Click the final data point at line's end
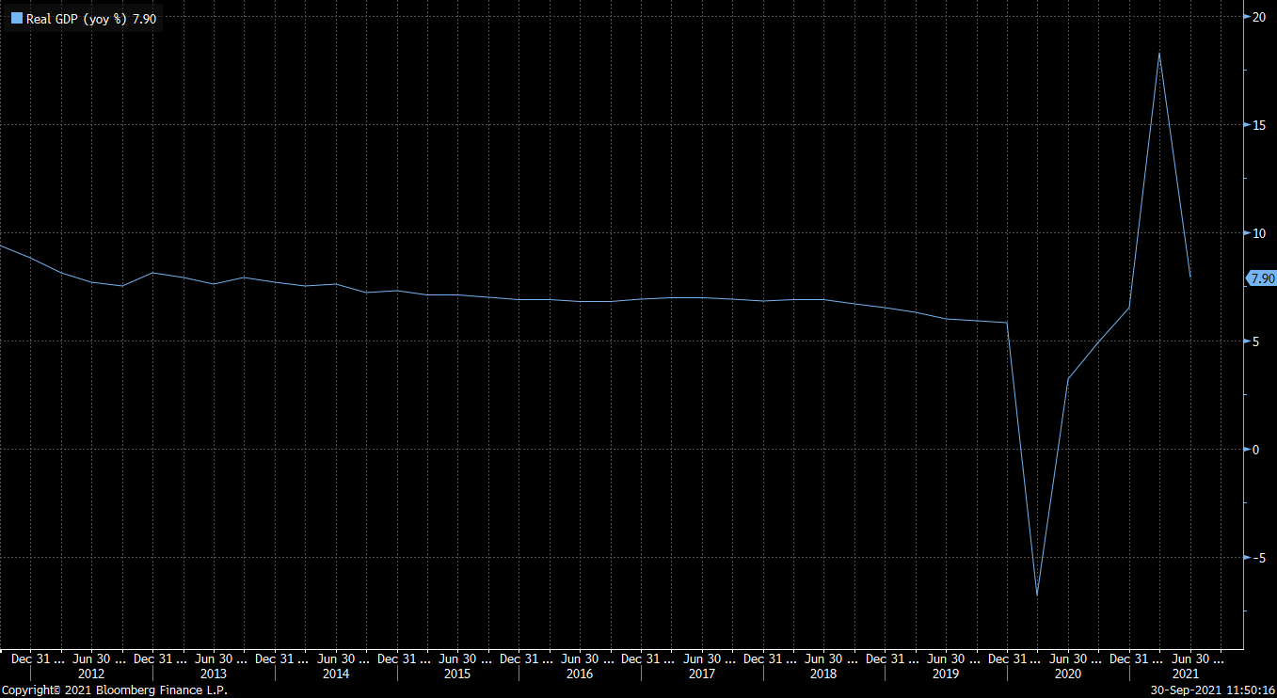Viewport: 1277px width, 698px height. coord(1190,277)
